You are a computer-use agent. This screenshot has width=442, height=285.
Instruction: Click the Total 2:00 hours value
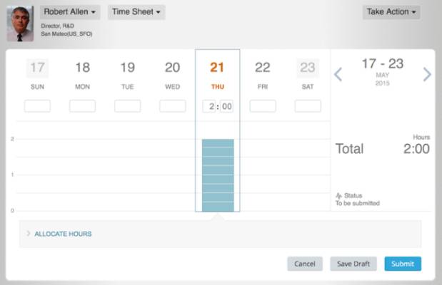coord(416,149)
